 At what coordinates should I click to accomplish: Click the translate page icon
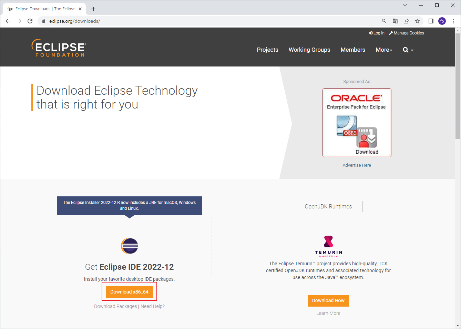coord(395,21)
